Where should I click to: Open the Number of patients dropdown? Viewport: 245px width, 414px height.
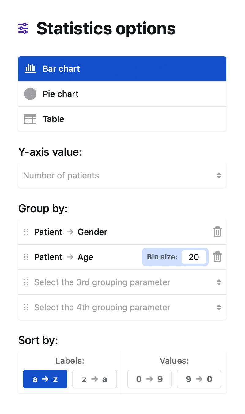(x=122, y=175)
